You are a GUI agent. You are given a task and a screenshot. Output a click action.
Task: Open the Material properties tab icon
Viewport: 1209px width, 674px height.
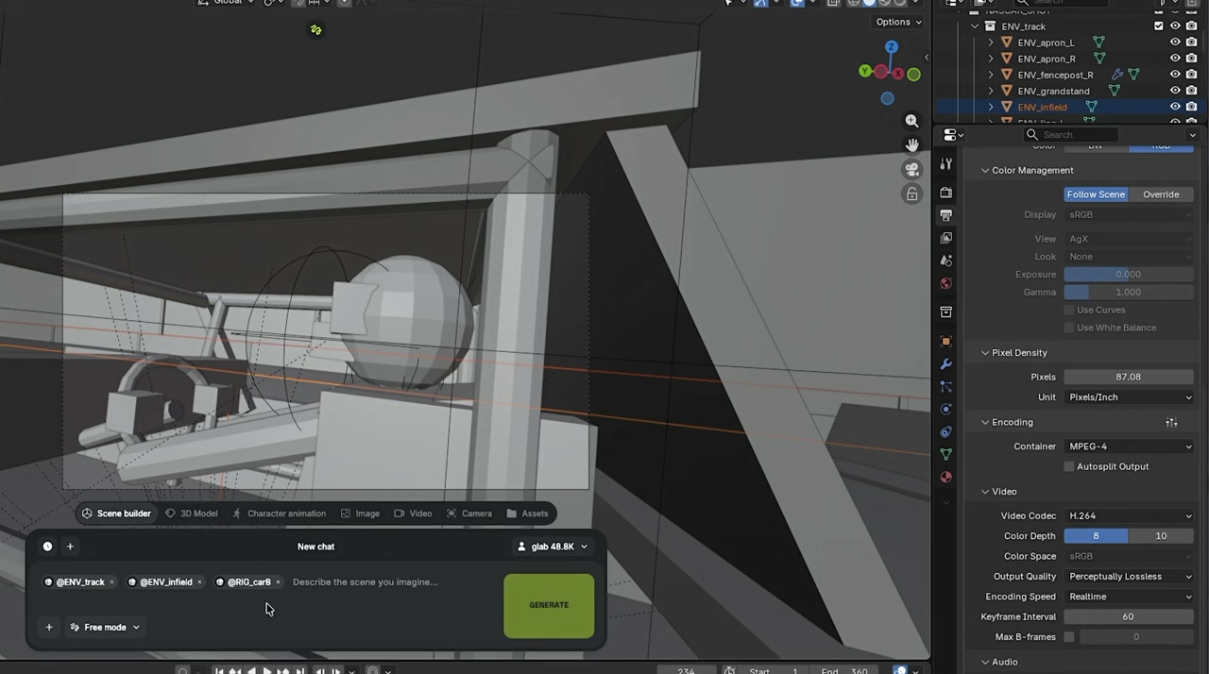click(x=945, y=477)
